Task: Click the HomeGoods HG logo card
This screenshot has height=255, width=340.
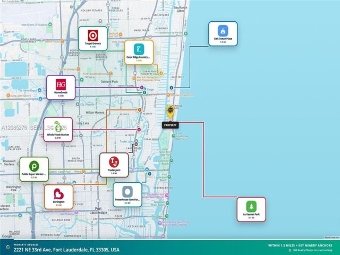Action: pos(61,87)
